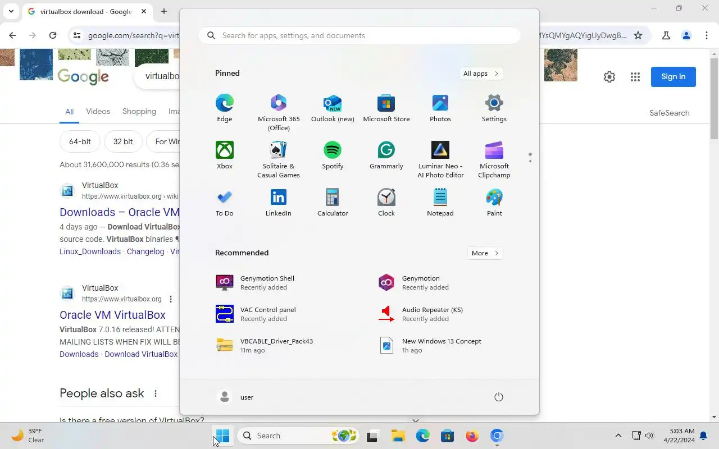Go back in Chrome
This screenshot has height=449, width=719.
12,35
